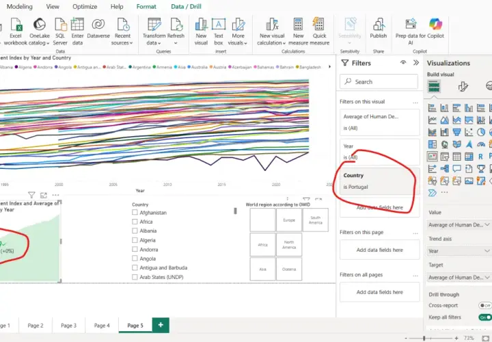The width and height of the screenshot is (492, 342).
Task: Open Value field well chevron
Action: pyautogui.click(x=487, y=224)
